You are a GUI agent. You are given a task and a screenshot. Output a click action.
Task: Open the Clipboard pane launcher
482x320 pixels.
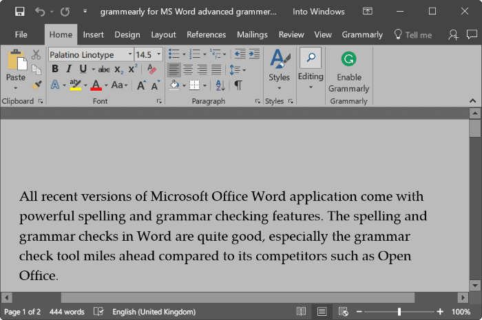pos(41,101)
